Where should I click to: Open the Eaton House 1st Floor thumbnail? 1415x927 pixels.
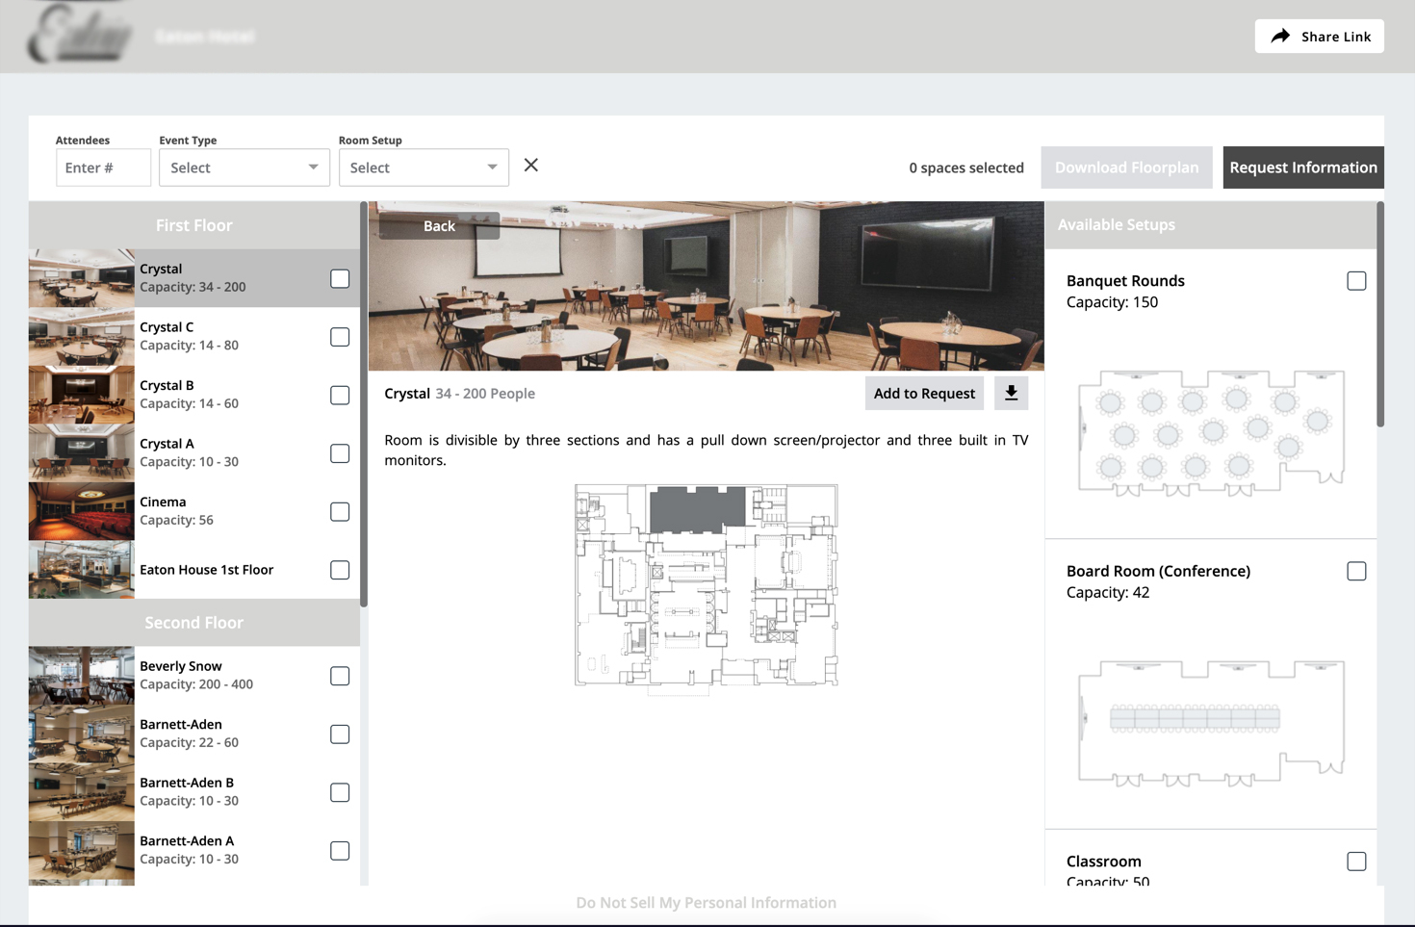point(82,570)
